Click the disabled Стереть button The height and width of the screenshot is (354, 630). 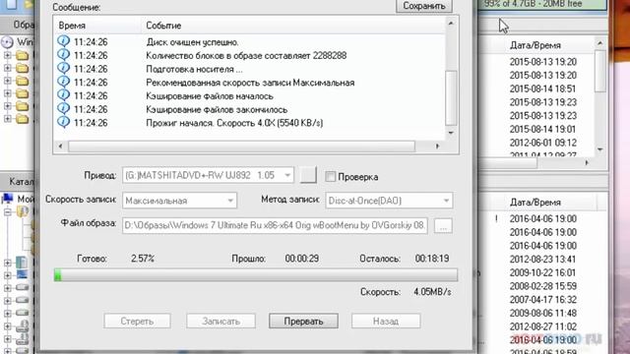click(137, 322)
